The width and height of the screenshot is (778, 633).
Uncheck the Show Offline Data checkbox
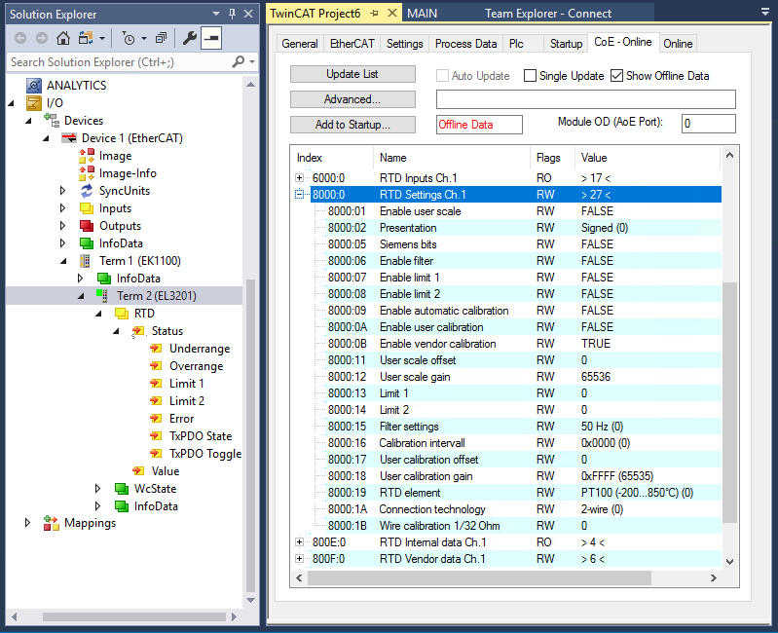616,75
